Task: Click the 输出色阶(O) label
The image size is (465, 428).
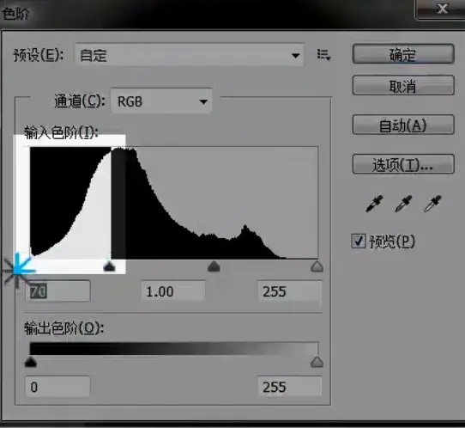Action: (x=63, y=328)
